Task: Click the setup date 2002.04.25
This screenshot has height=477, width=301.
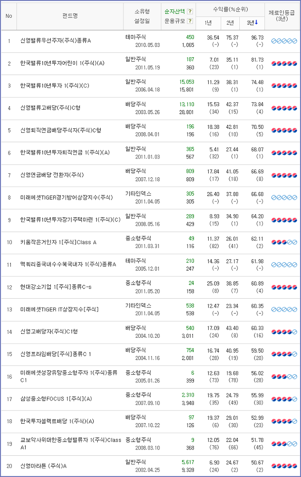Action: [x=148, y=470]
